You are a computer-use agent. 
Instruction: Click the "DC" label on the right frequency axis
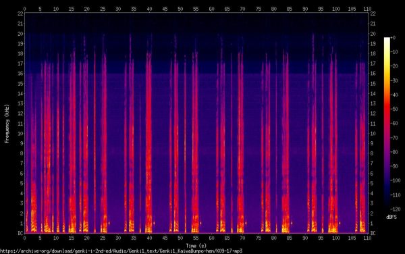373,233
